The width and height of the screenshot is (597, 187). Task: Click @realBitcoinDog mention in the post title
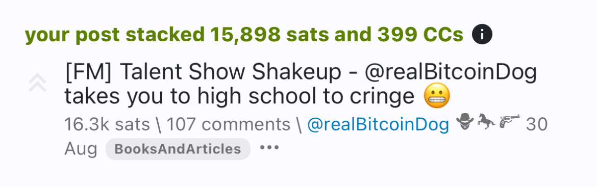click(451, 73)
